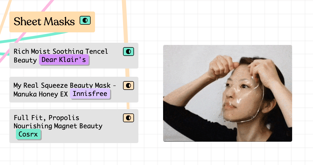Screen dimensions: 313x165
Task: Click empty grid canvas below the photo
Action: [227, 153]
